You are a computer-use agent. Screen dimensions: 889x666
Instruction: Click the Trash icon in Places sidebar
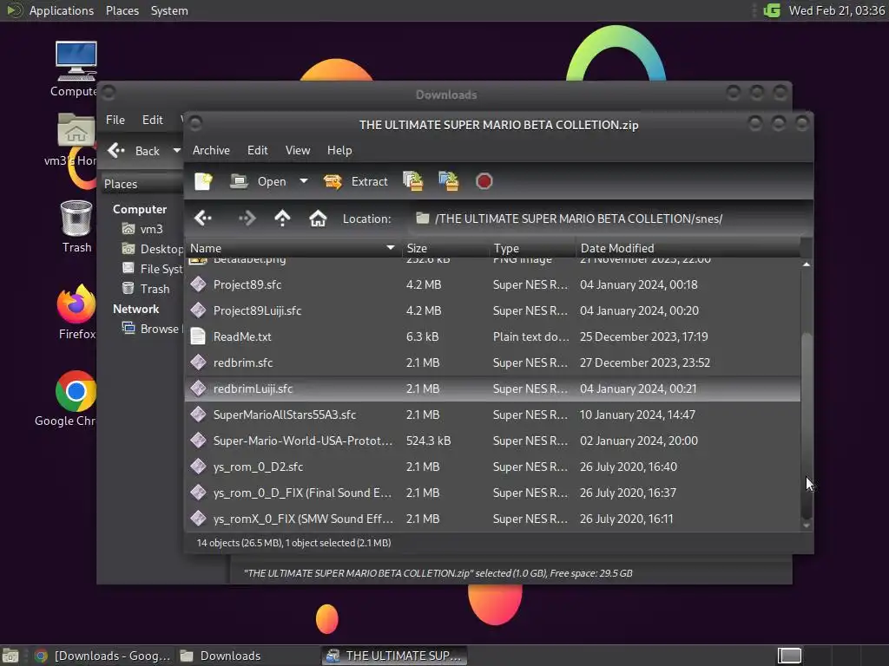pos(128,288)
